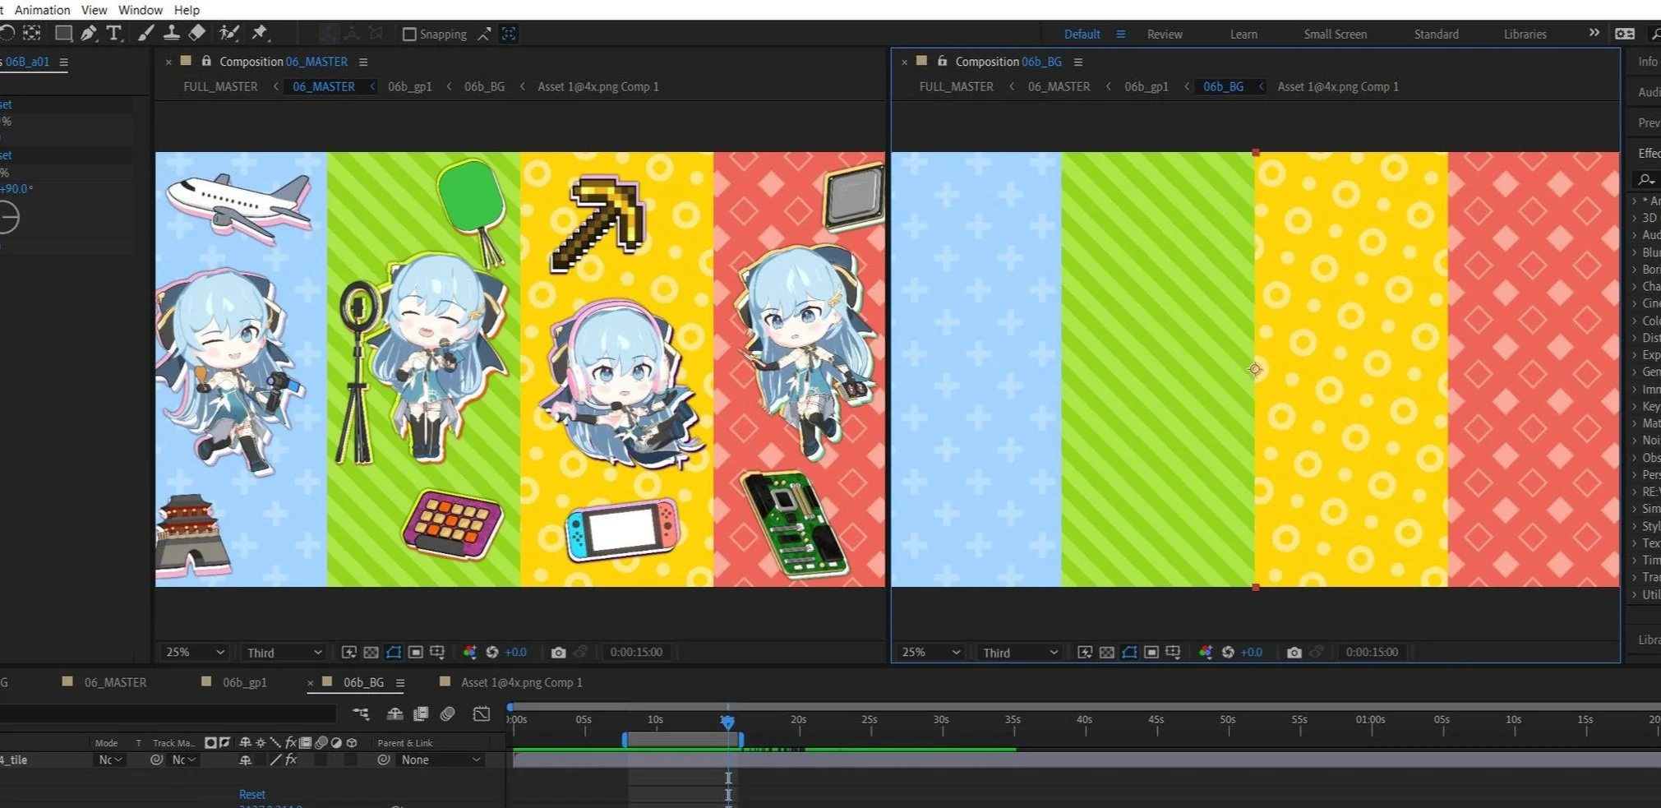The image size is (1661, 808).
Task: Toggle the 06_MASTER viewer lock
Action: 206,61
